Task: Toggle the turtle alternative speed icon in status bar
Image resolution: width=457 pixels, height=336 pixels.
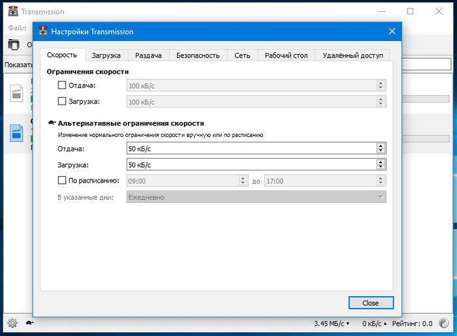Action: point(29,323)
